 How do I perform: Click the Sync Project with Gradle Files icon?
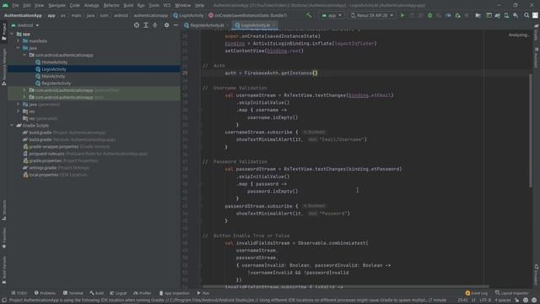point(498,15)
